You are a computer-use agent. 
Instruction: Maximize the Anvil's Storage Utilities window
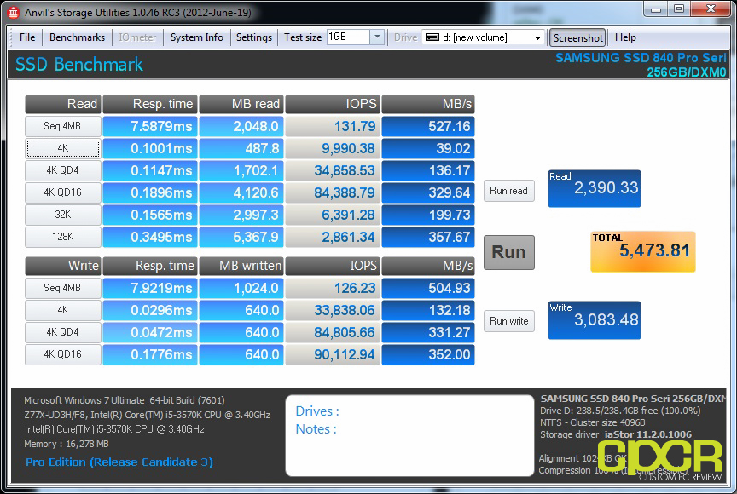click(x=679, y=9)
